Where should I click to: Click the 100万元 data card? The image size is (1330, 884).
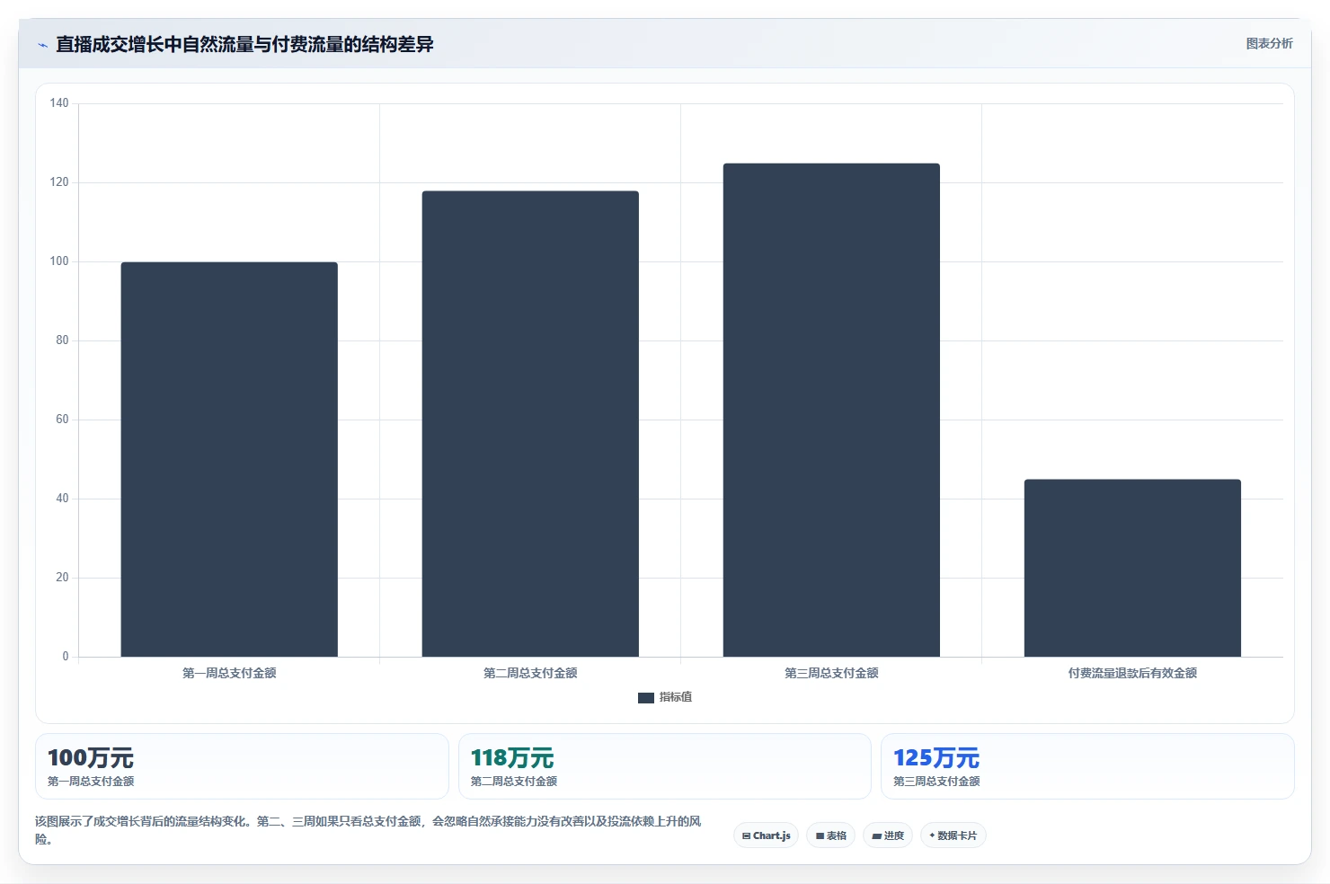242,766
